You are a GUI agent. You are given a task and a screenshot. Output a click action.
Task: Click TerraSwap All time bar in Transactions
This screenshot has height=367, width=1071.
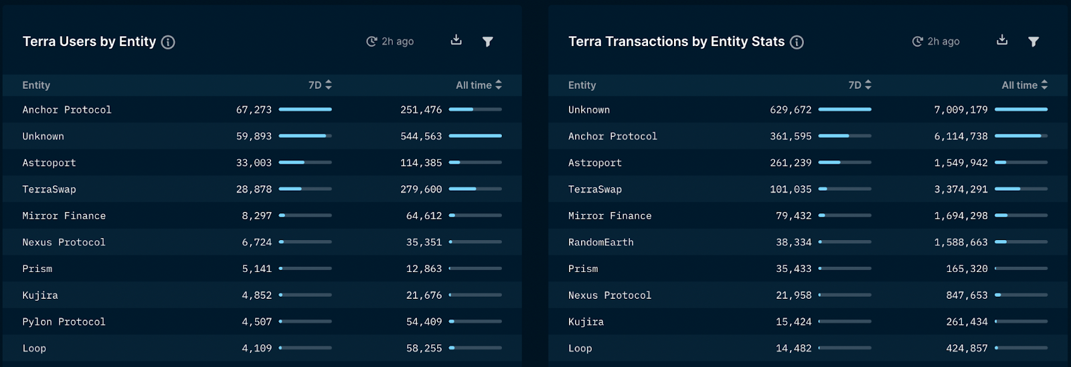click(1021, 189)
